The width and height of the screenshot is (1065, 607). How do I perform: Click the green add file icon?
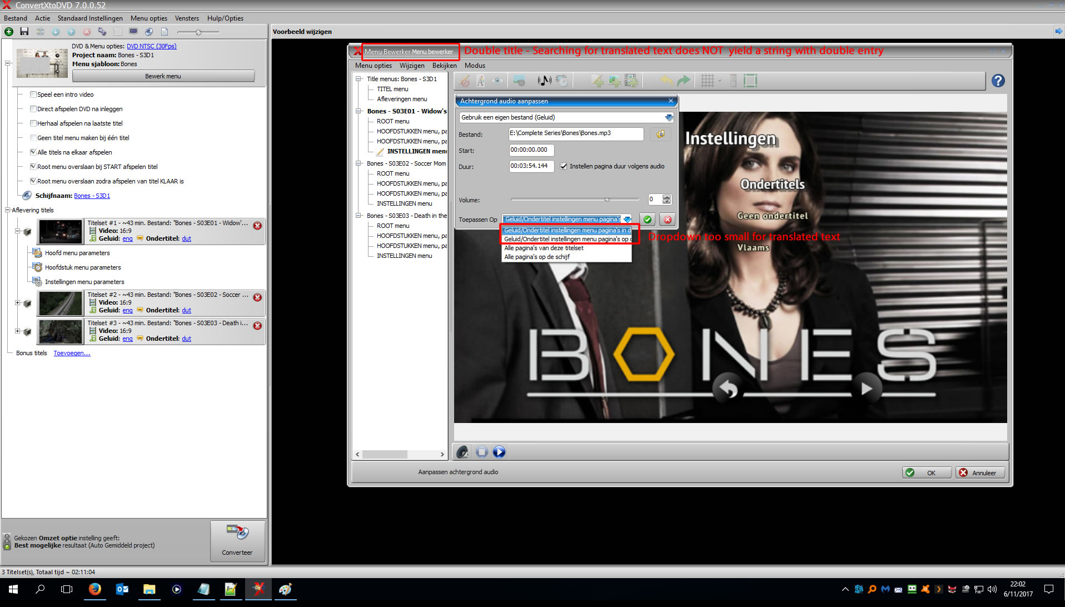pyautogui.click(x=9, y=32)
